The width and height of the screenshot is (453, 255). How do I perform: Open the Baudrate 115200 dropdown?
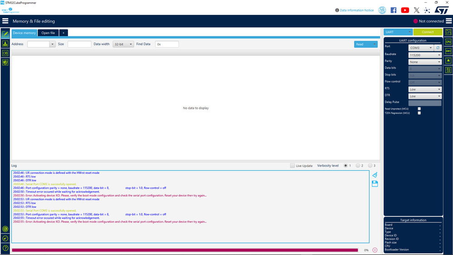[425, 55]
